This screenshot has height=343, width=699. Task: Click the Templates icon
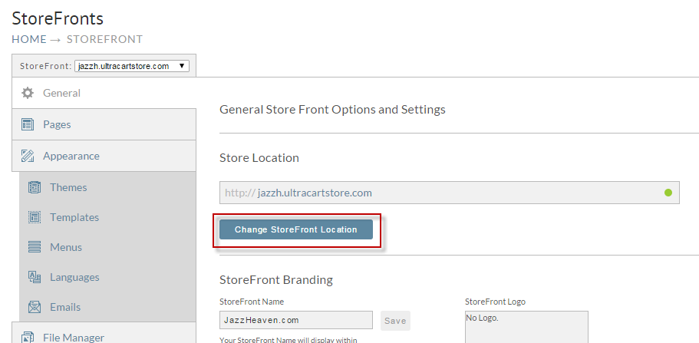(35, 217)
